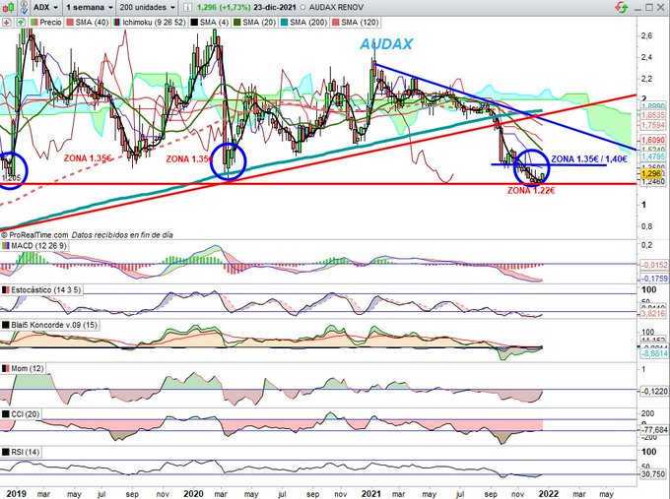The image size is (670, 499).
Task: Open SMA (40) indicator settings
Action: [x=87, y=23]
